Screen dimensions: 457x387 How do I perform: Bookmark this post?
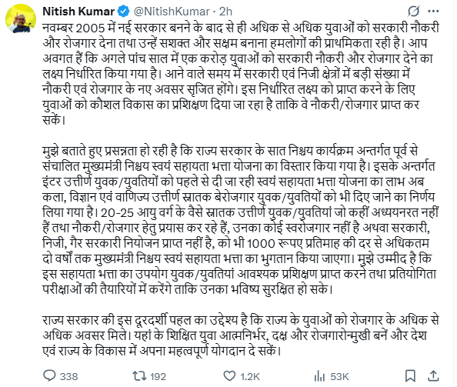click(410, 376)
